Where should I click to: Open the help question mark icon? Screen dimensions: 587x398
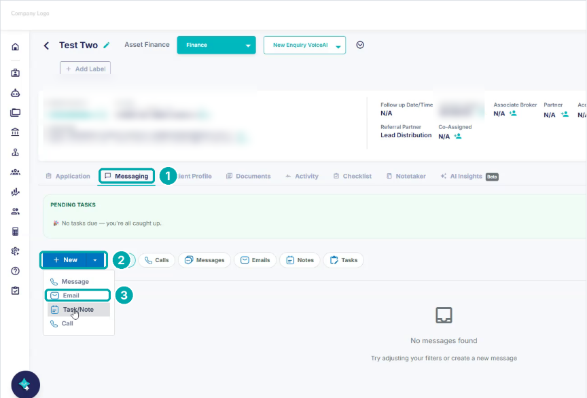pyautogui.click(x=16, y=271)
